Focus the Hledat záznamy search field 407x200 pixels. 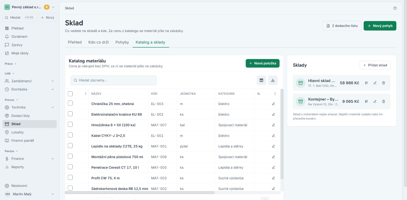click(114, 80)
